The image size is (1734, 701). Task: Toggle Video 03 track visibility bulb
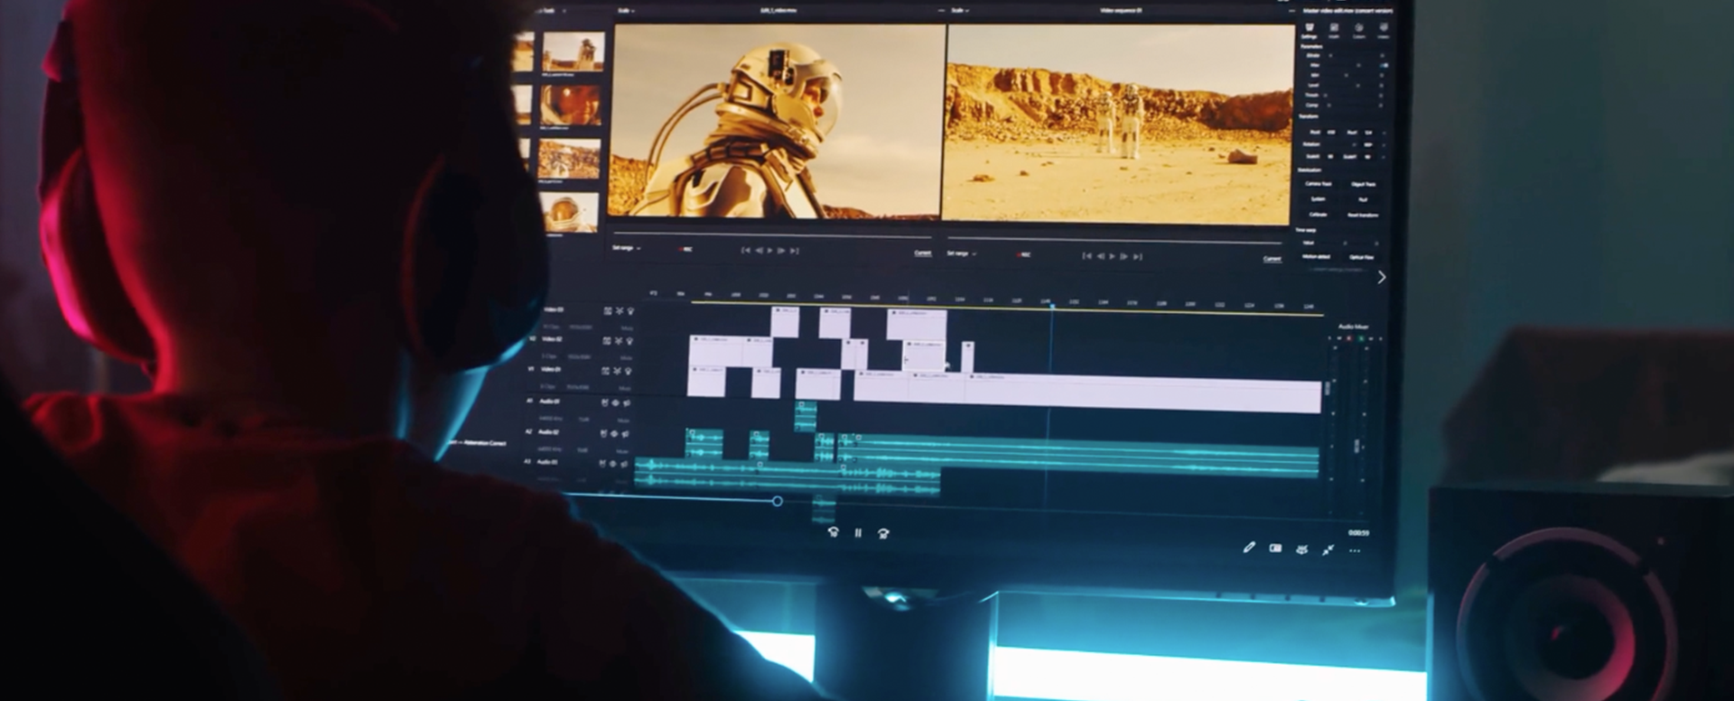coord(629,310)
